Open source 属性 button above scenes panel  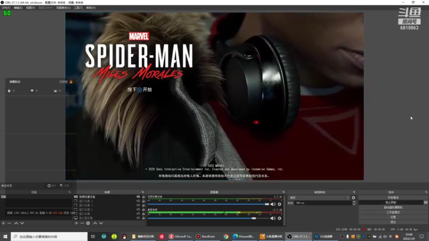[51, 185]
